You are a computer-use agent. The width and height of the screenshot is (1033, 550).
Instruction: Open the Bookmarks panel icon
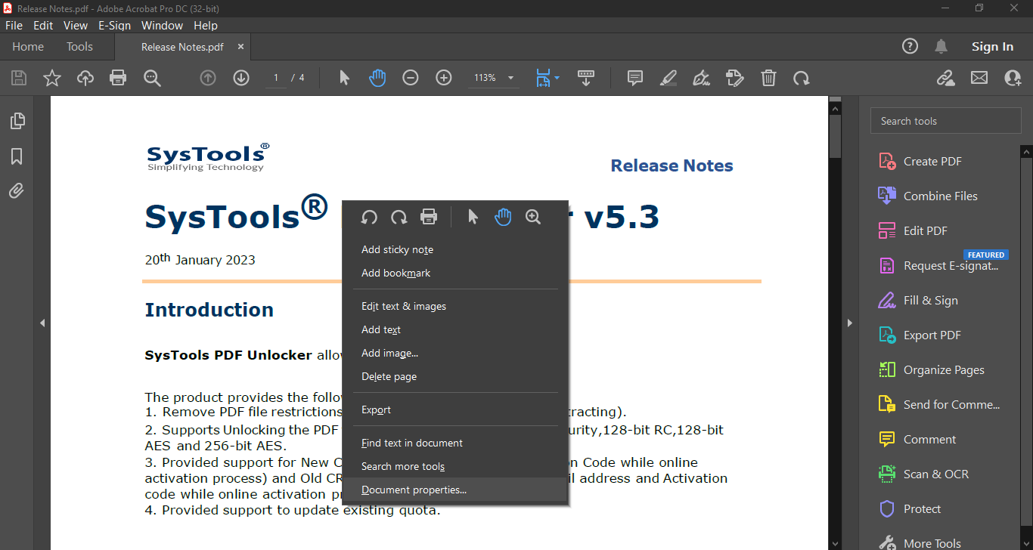tap(17, 156)
